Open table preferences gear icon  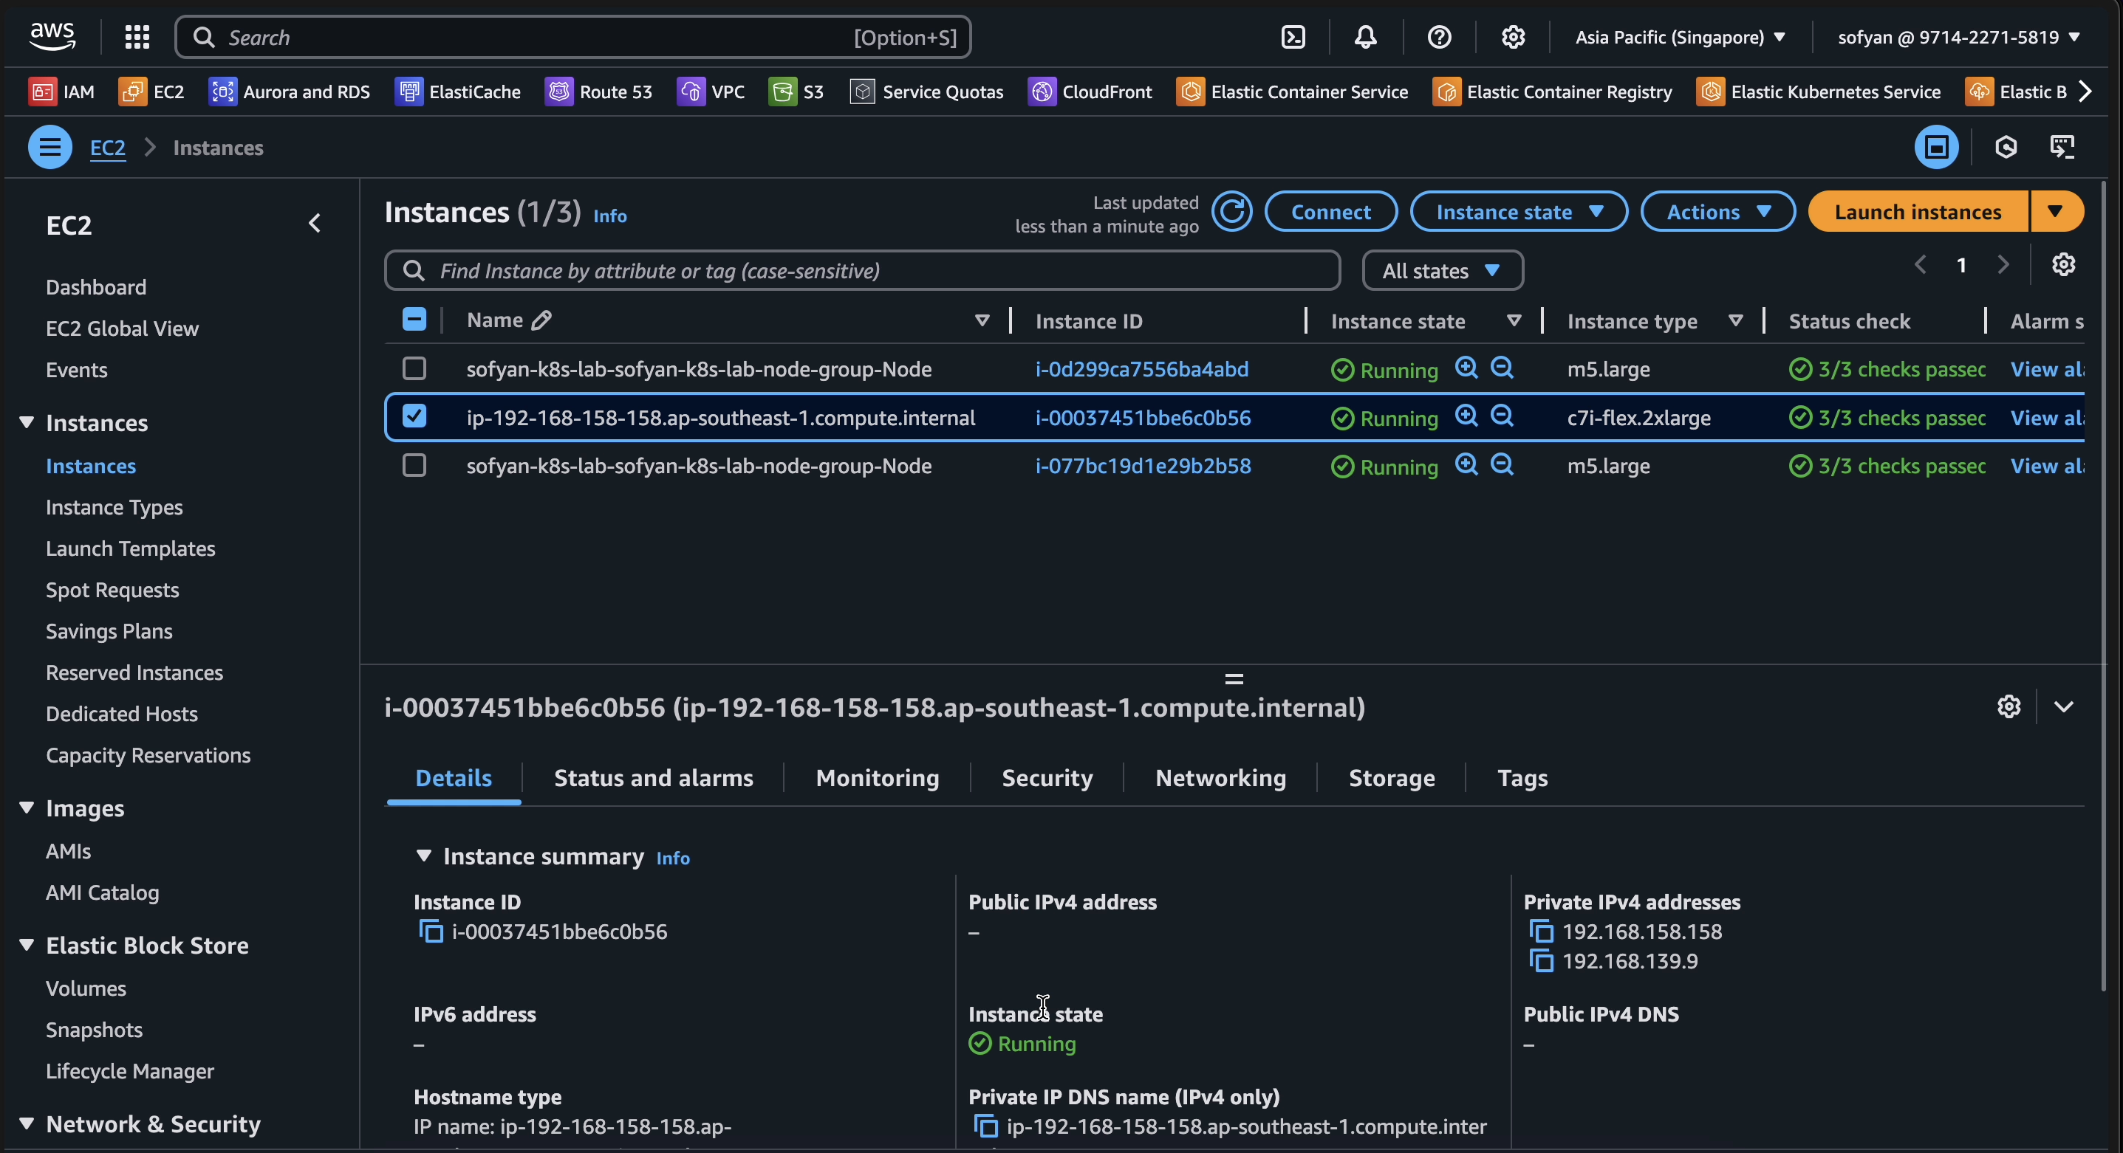pyautogui.click(x=2063, y=265)
